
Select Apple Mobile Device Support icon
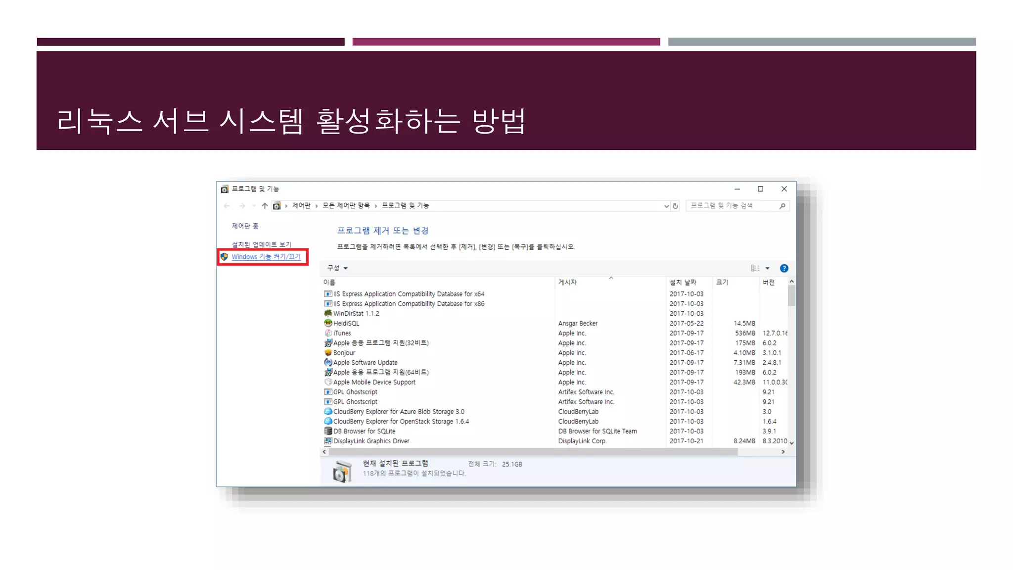tap(328, 382)
